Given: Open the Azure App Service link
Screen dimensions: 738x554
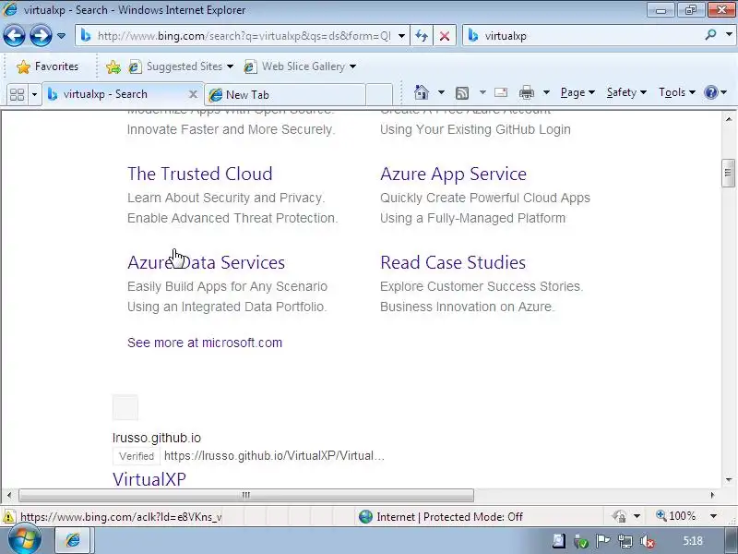Looking at the screenshot, I should click(453, 174).
